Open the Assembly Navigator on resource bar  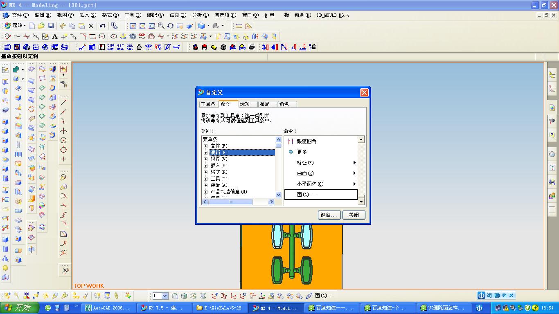click(x=552, y=75)
